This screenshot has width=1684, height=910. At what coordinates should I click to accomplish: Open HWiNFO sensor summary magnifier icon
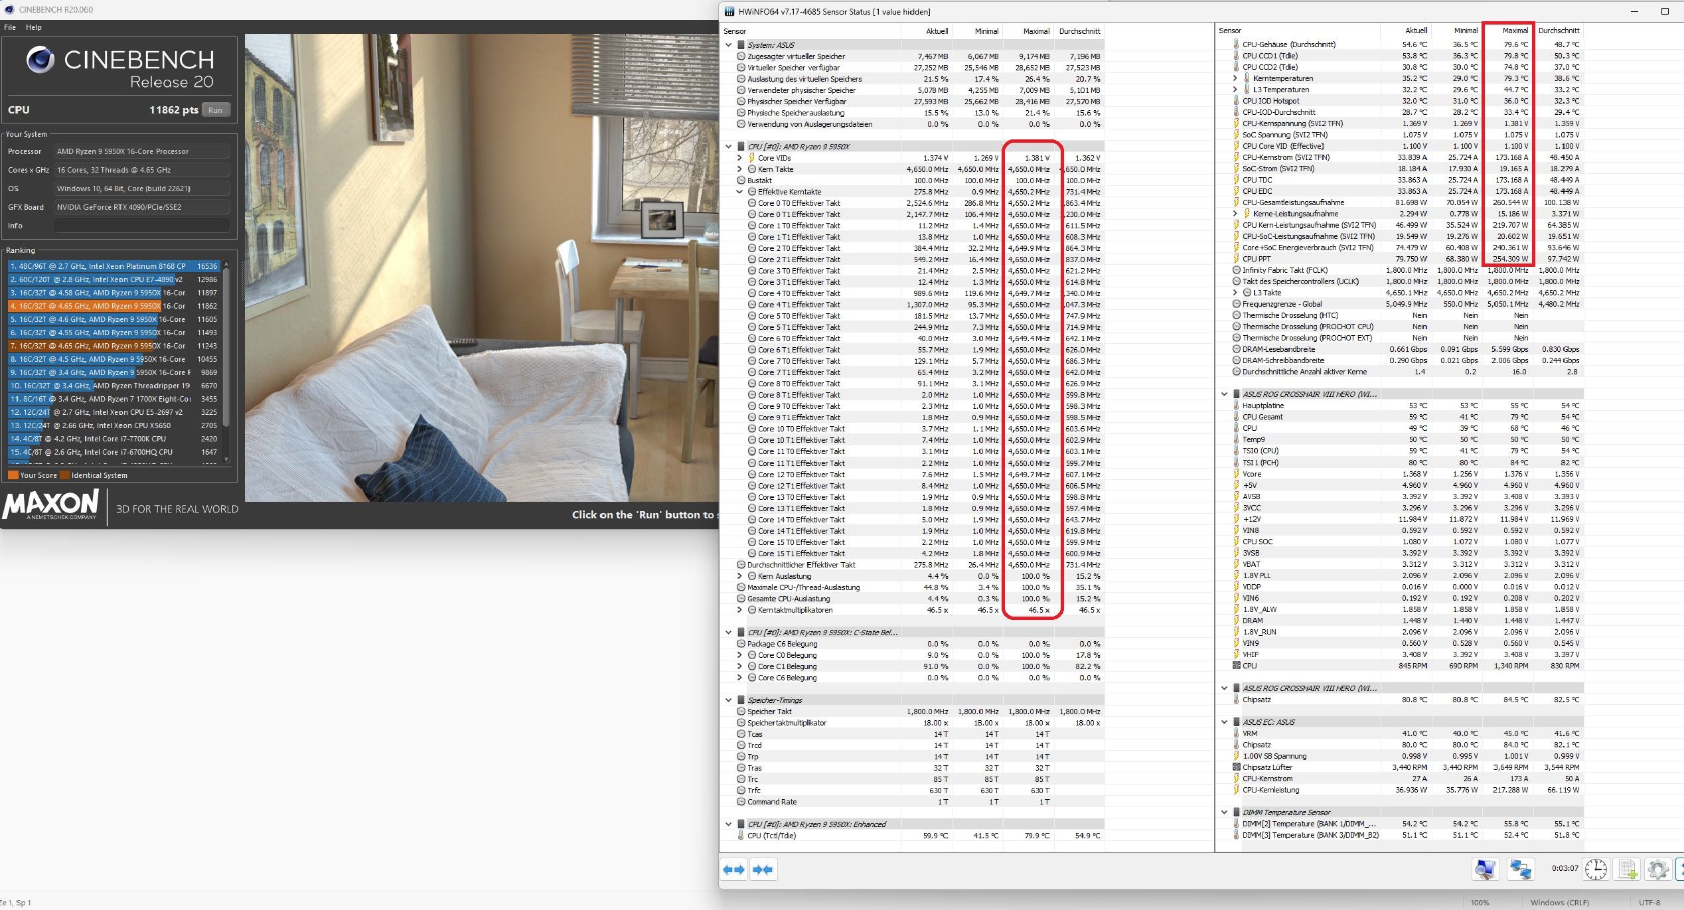pyautogui.click(x=1485, y=870)
